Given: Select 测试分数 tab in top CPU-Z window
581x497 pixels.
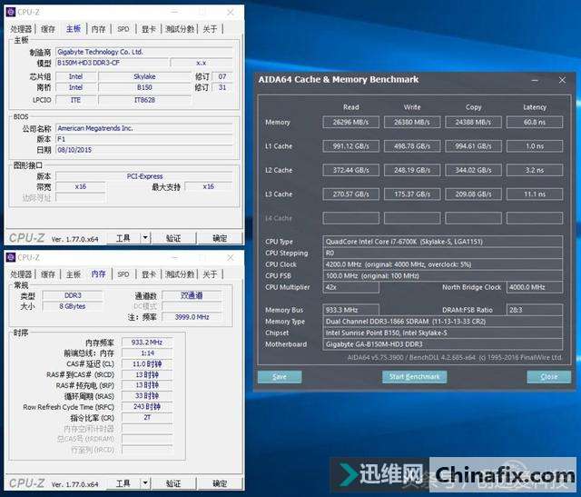Looking at the screenshot, I should (180, 29).
